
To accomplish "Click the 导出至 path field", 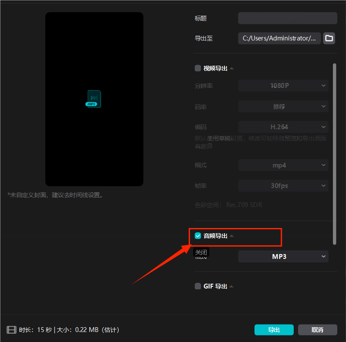I will point(279,38).
